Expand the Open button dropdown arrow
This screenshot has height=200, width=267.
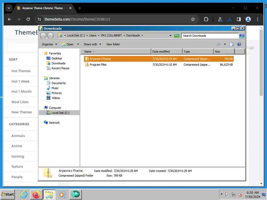click(78, 44)
